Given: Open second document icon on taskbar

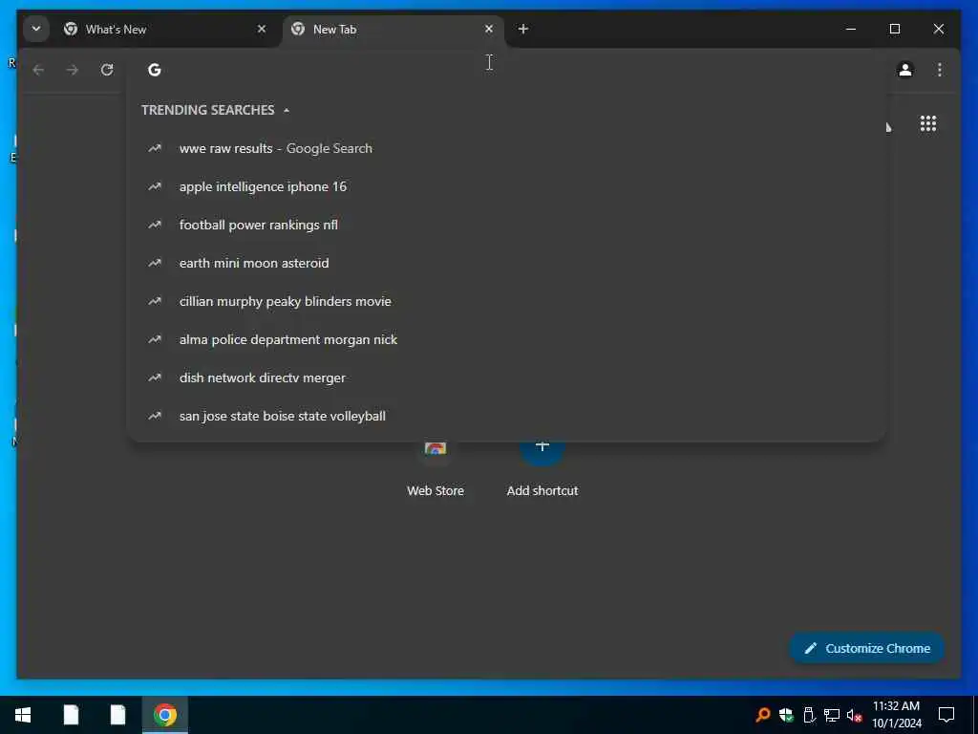Looking at the screenshot, I should [x=117, y=715].
